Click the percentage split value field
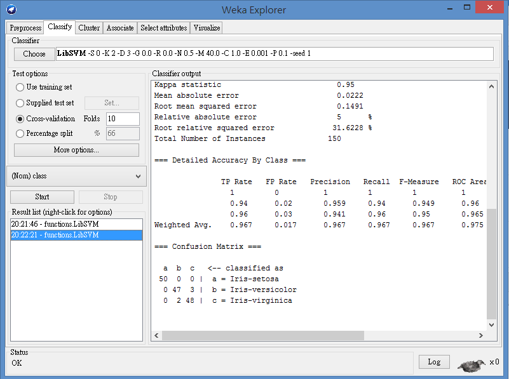 point(123,133)
